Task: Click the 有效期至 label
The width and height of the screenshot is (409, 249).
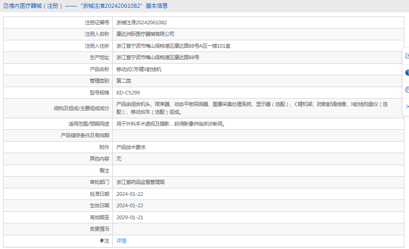Action: (x=99, y=217)
